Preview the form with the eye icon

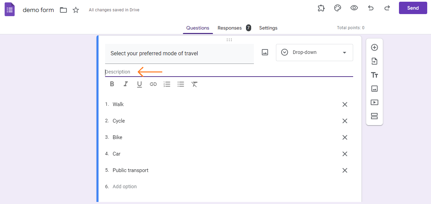tap(354, 8)
